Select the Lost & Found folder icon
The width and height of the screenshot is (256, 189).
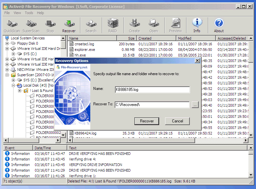click(x=26, y=91)
